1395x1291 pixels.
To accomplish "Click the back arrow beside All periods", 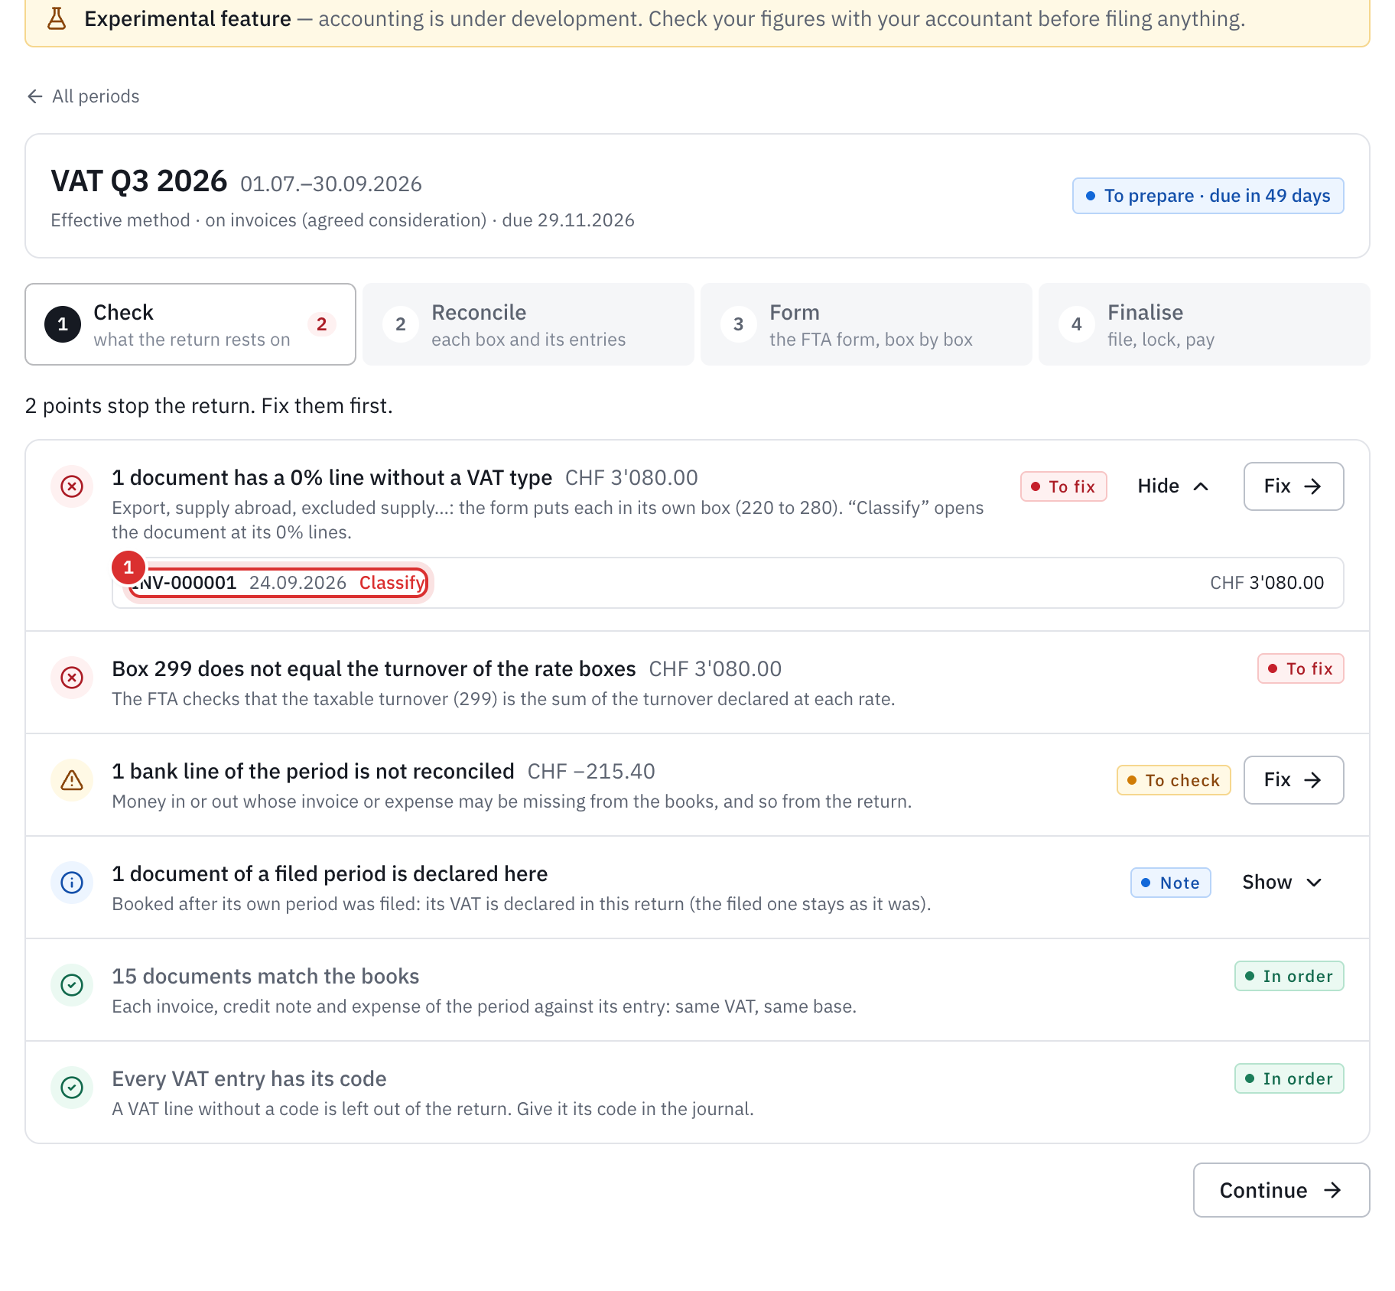I will click(x=34, y=96).
